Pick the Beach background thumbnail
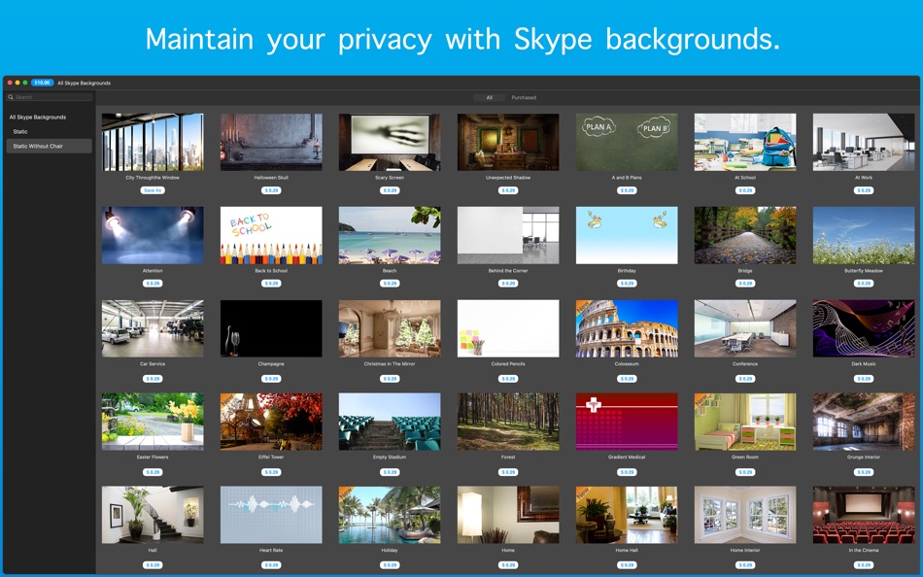This screenshot has width=923, height=577. click(390, 235)
